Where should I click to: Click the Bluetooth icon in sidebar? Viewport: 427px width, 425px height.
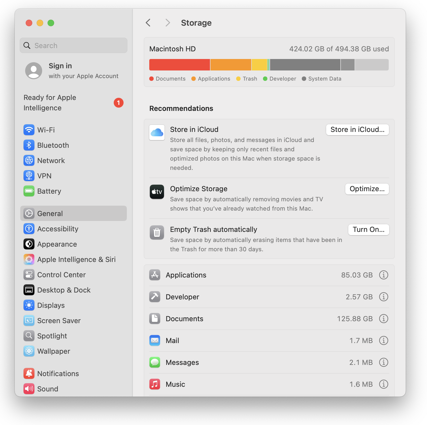click(x=29, y=145)
